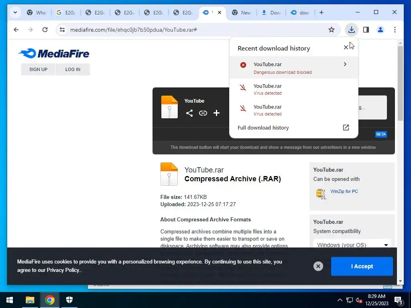Click the muted volume tray icon
Viewport: 411px width, 308px height.
[359, 300]
